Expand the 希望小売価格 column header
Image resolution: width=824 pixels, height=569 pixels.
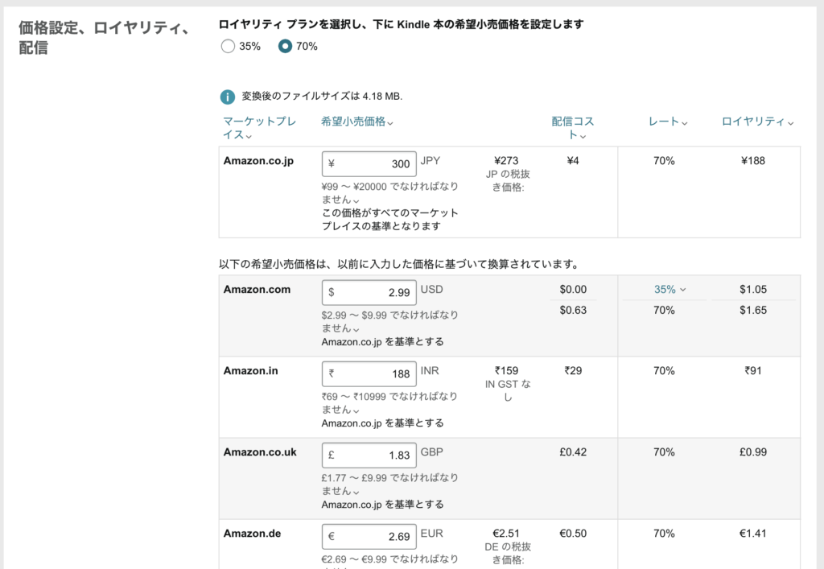(x=356, y=122)
